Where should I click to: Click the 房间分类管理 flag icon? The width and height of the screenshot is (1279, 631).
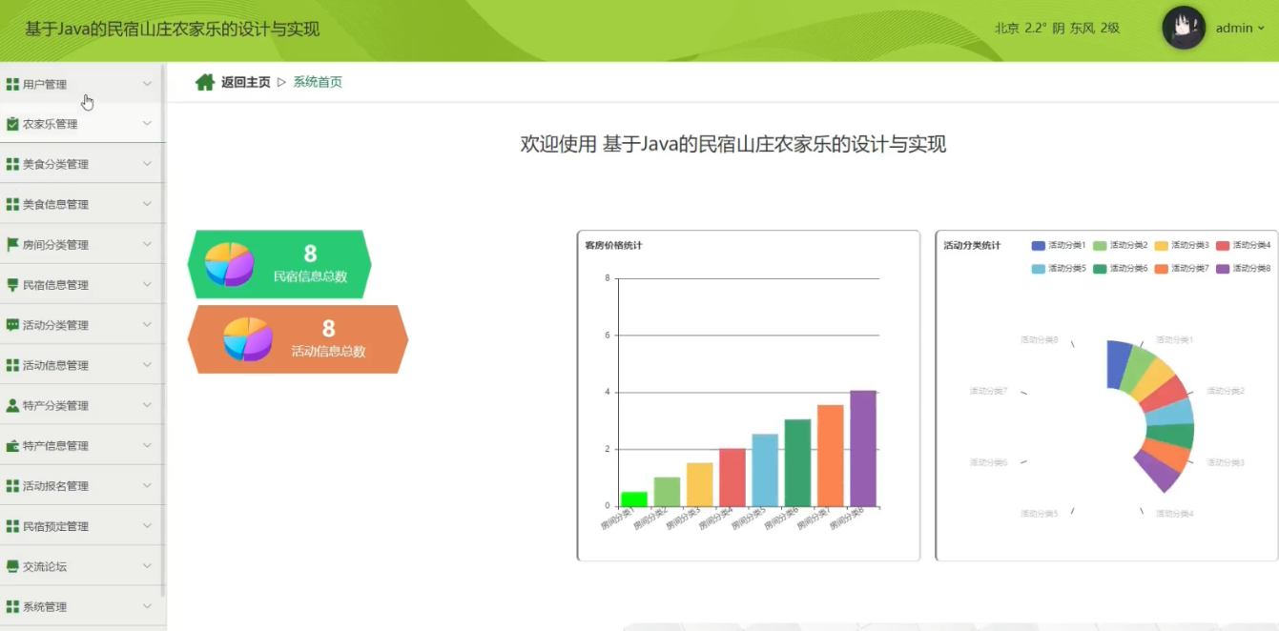tap(12, 245)
